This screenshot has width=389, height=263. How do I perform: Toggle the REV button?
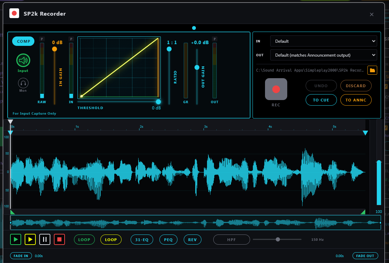tap(192, 240)
